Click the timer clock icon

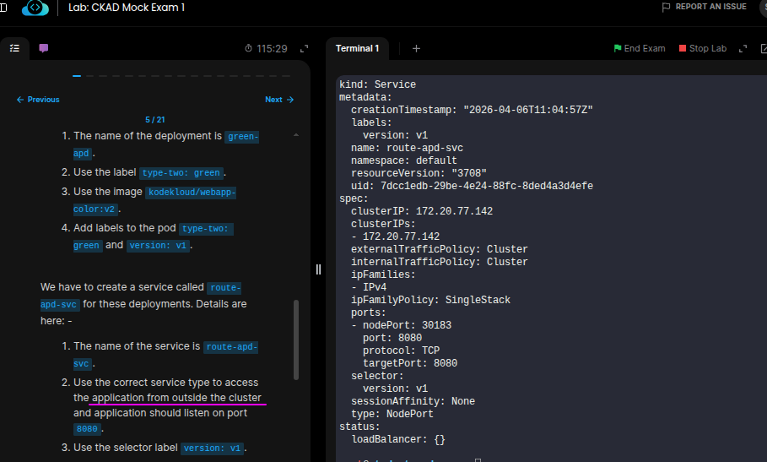click(249, 48)
